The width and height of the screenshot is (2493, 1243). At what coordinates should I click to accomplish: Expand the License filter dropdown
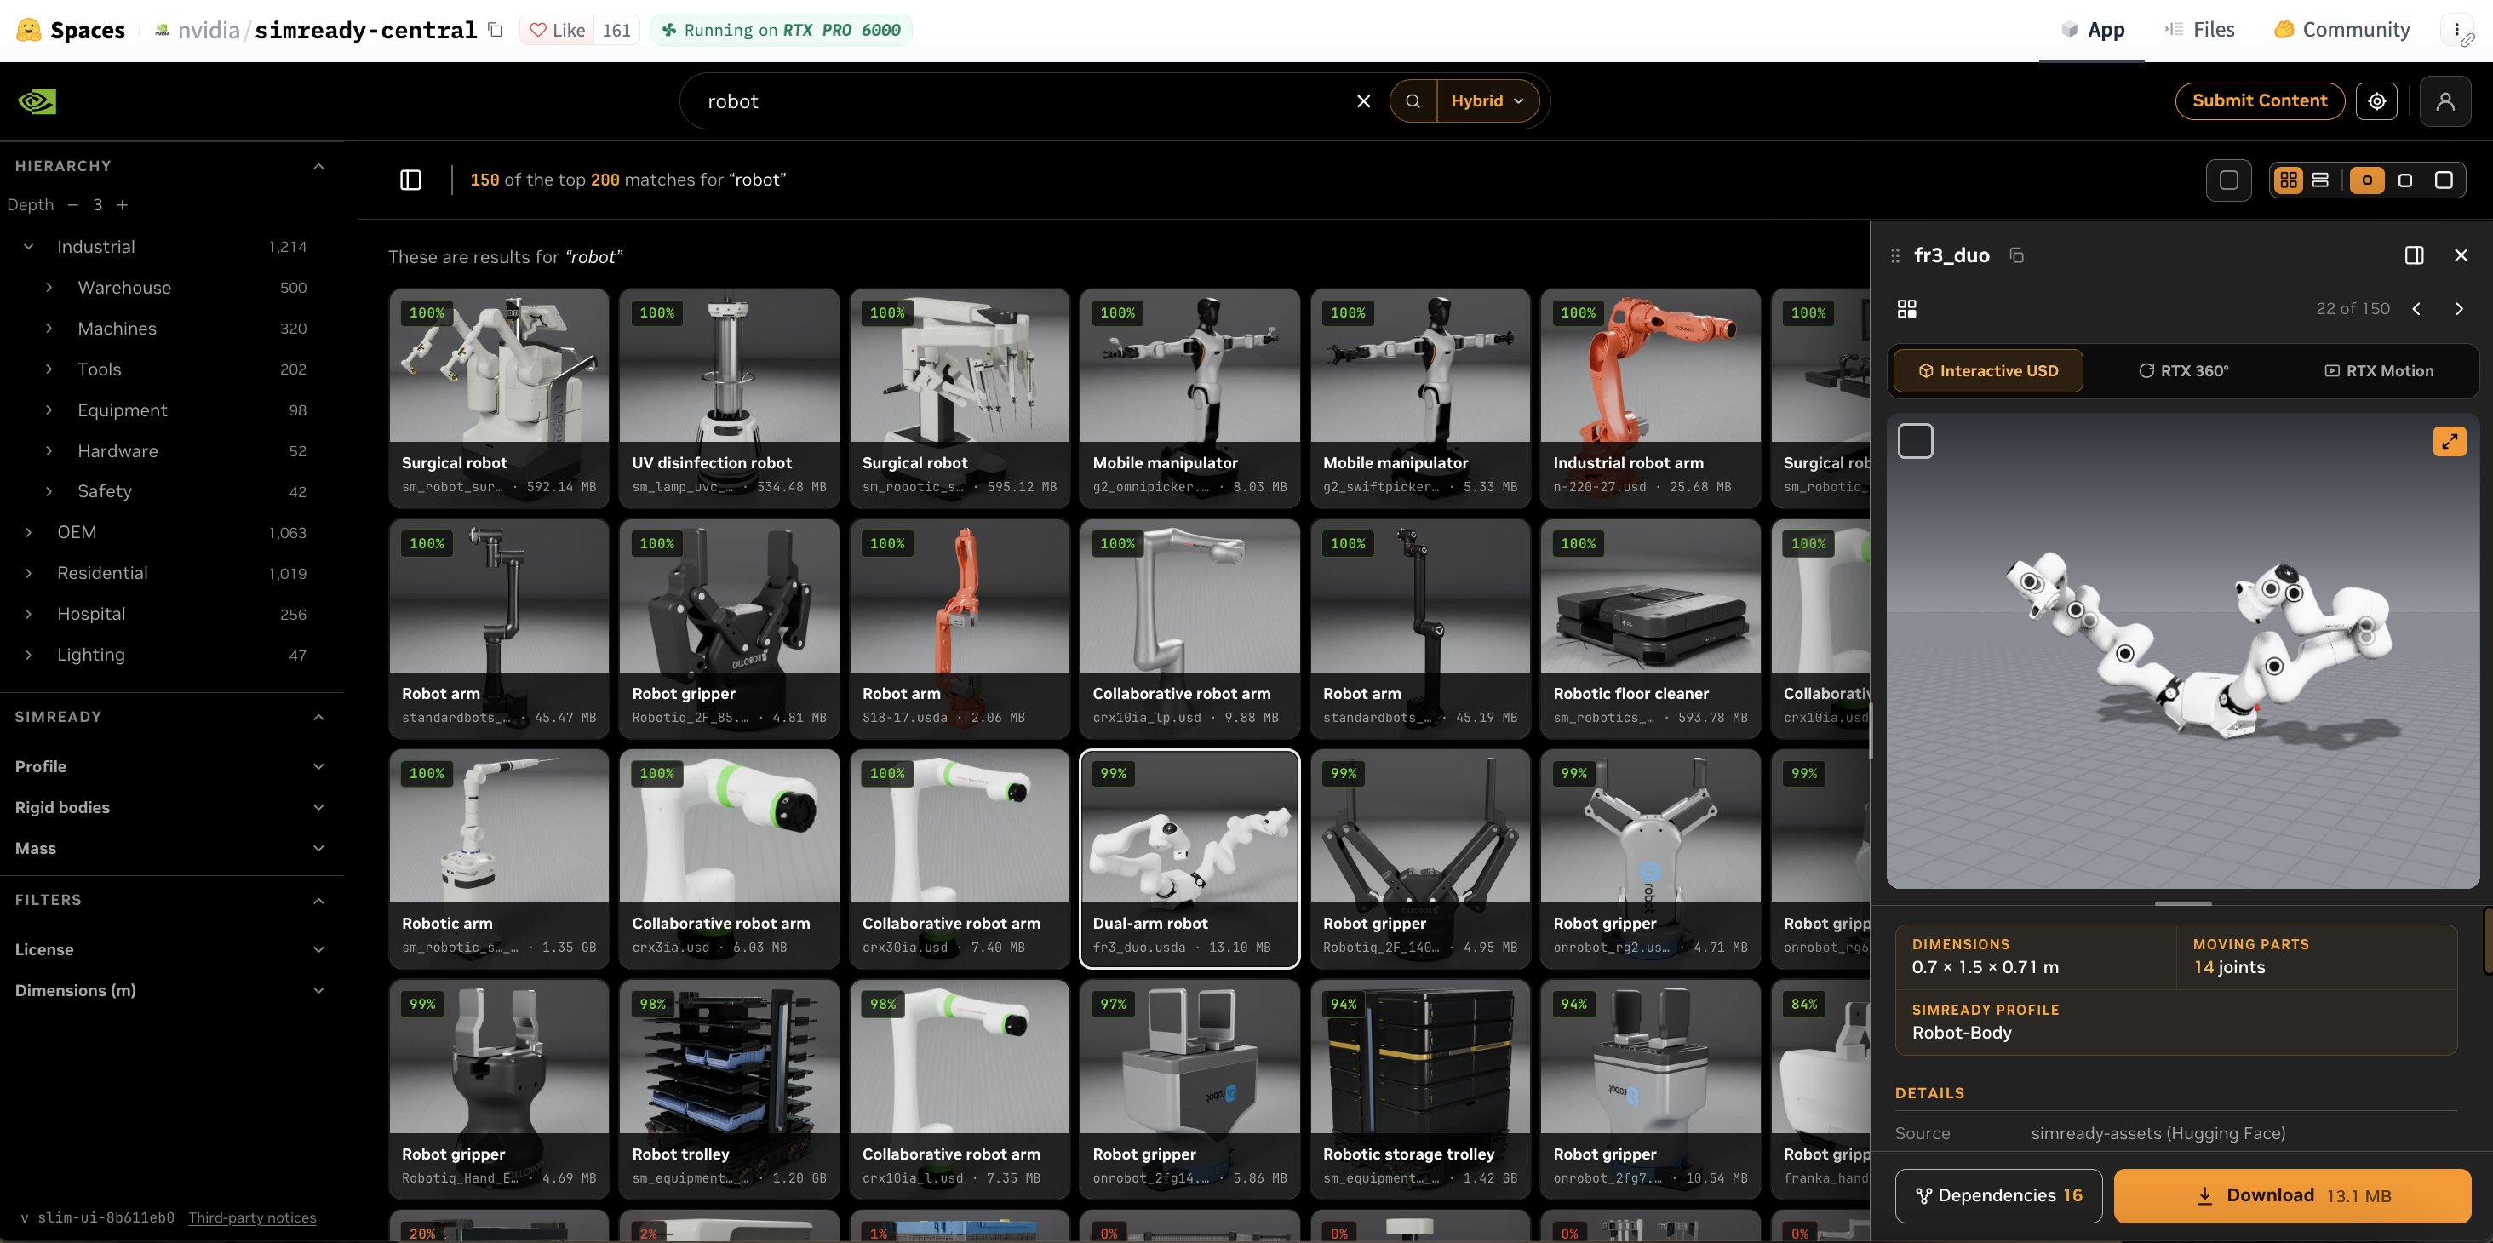[169, 949]
